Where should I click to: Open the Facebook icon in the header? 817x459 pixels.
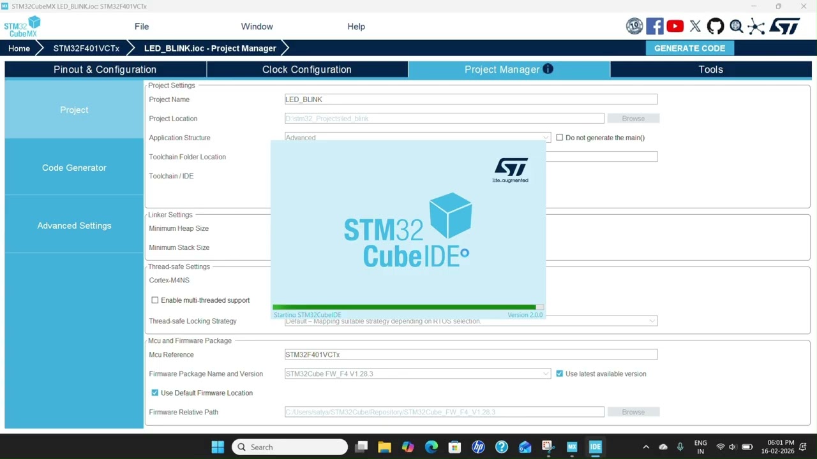coord(654,26)
